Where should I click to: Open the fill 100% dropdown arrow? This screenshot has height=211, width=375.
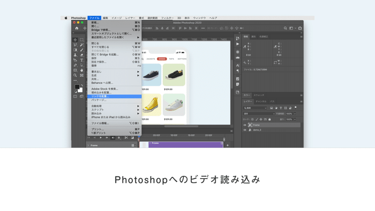295,119
